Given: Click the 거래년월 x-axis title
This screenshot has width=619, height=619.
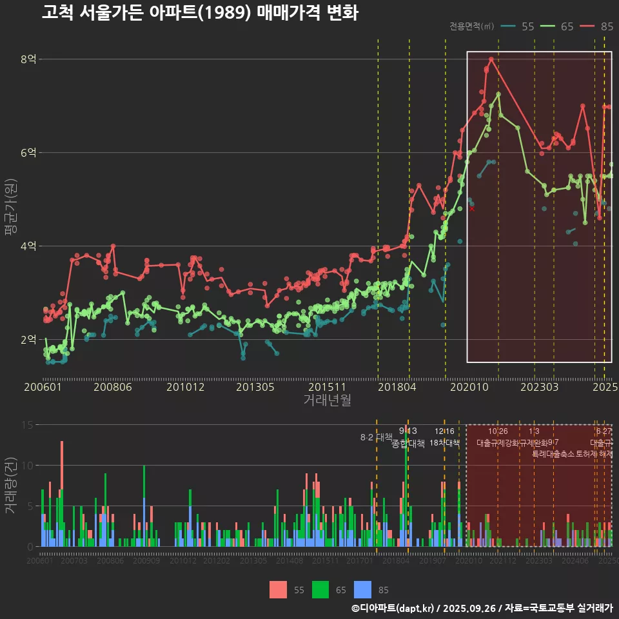Looking at the screenshot, I should (327, 400).
